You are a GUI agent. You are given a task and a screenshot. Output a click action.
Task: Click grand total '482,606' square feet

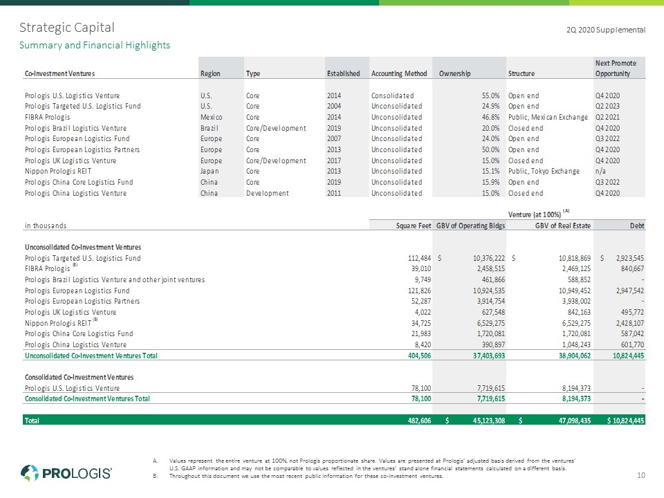pyautogui.click(x=419, y=421)
